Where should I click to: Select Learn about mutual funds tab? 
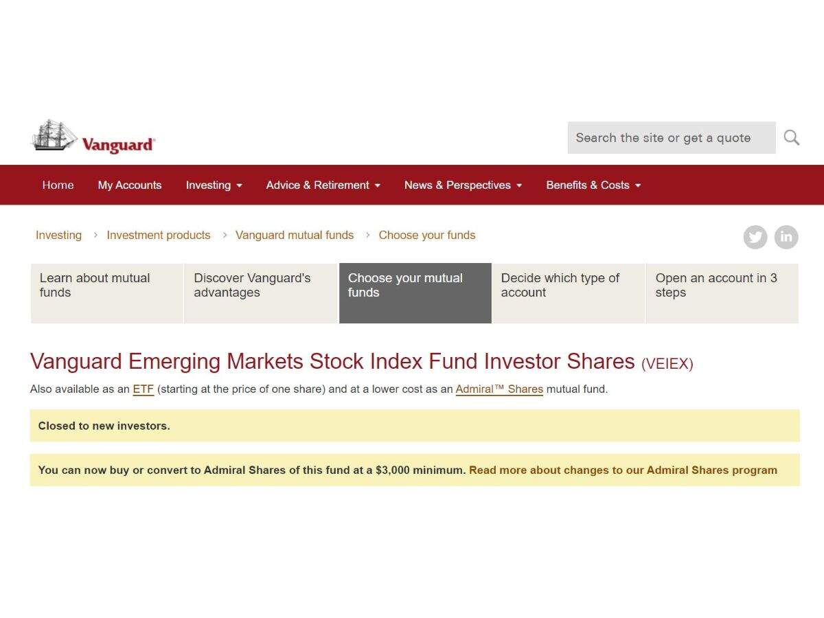(107, 293)
